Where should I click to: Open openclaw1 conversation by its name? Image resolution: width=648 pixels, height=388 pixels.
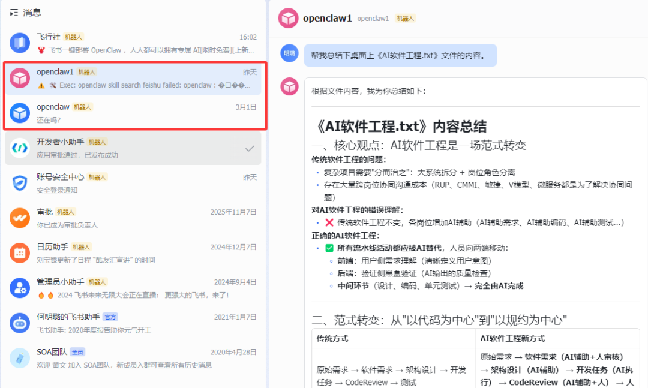[55, 72]
